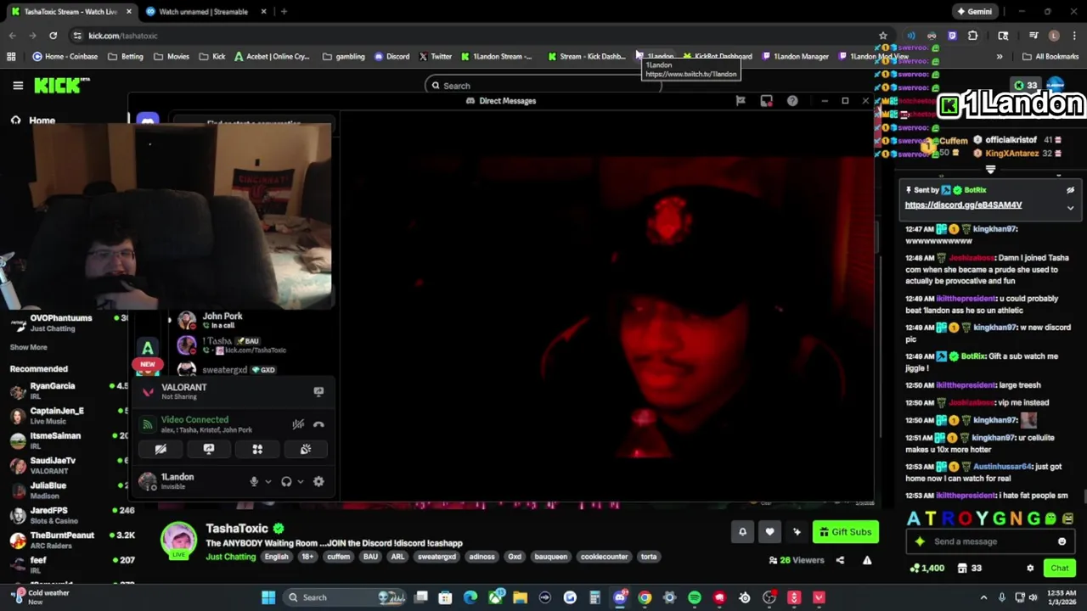The width and height of the screenshot is (1087, 611).
Task: Click Show More under followed channels
Action: 28,347
